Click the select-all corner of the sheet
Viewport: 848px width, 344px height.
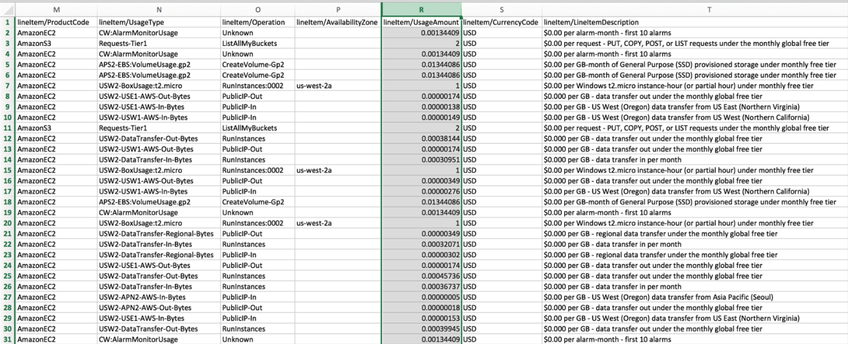[8, 9]
